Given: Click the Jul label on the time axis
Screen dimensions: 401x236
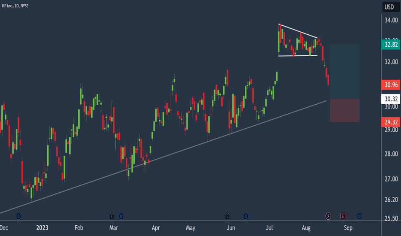Looking at the screenshot, I should tap(269, 227).
